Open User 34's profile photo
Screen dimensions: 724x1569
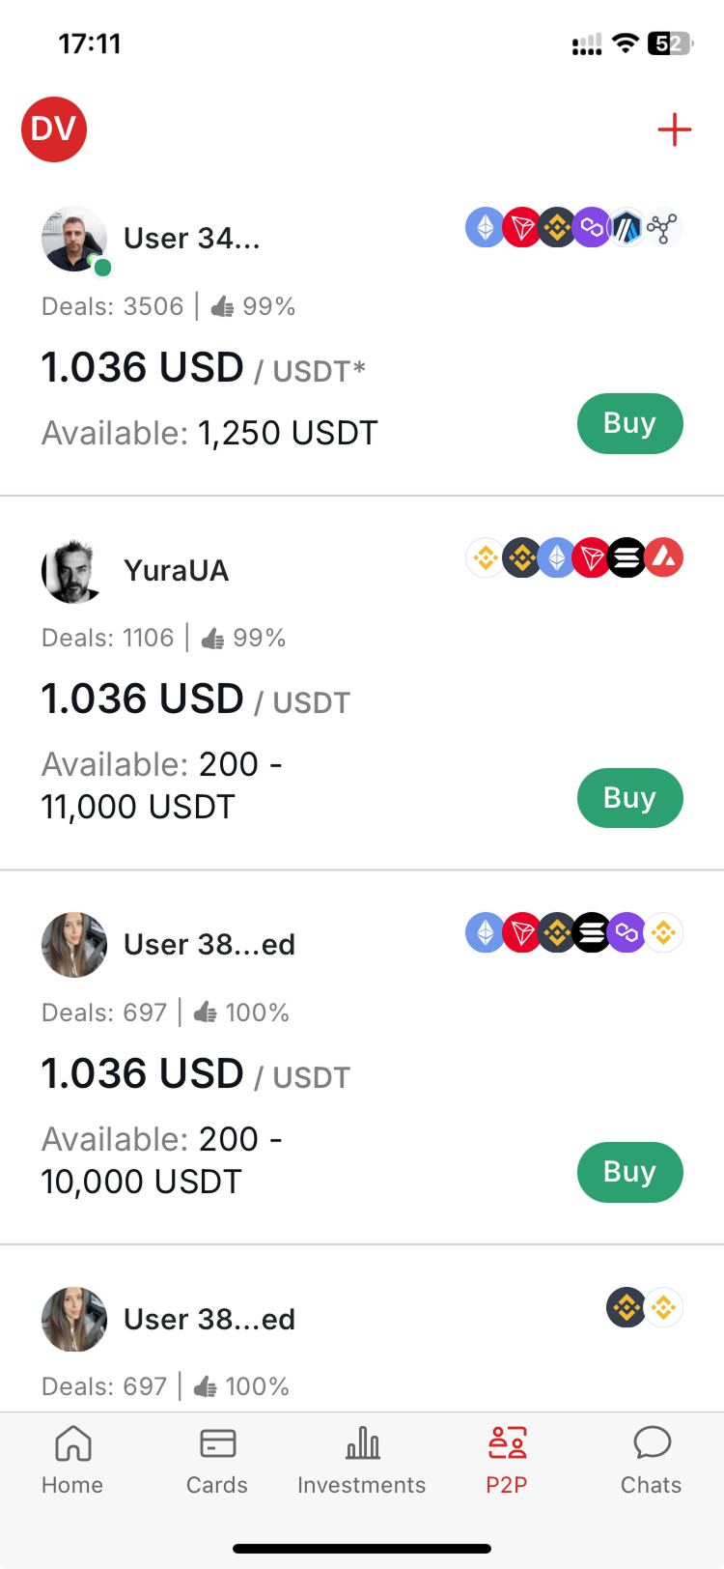point(73,239)
